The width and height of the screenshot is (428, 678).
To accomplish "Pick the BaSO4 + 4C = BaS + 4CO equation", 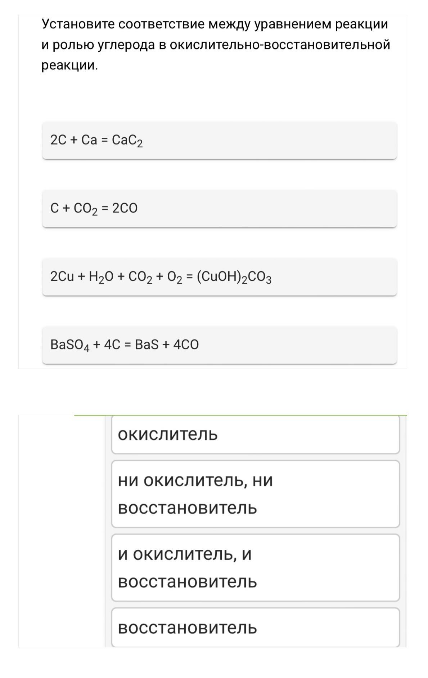I will (x=219, y=345).
